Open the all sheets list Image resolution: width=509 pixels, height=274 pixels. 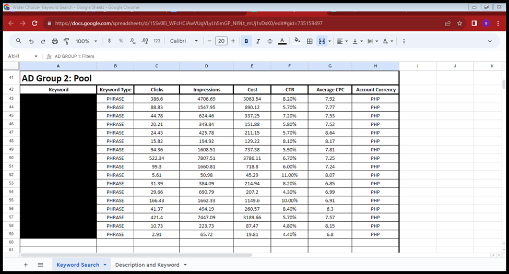41,265
